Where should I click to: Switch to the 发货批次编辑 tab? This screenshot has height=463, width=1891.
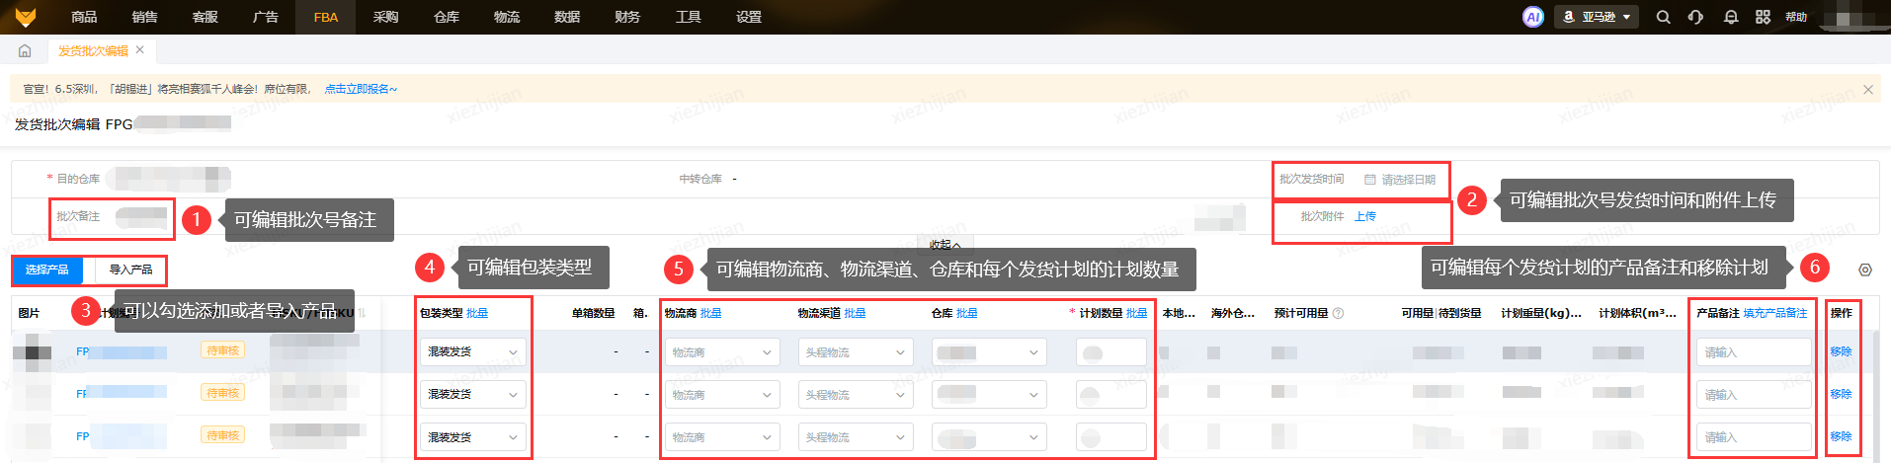tap(93, 50)
